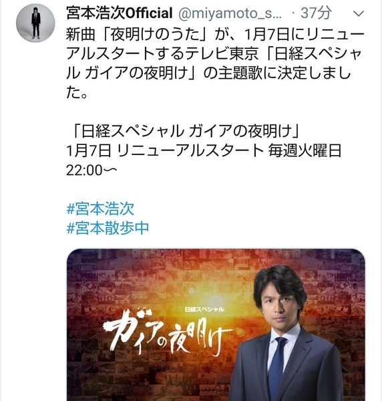Open the 宮本浩次Official profile avatar
This screenshot has width=382, height=401.
(35, 23)
